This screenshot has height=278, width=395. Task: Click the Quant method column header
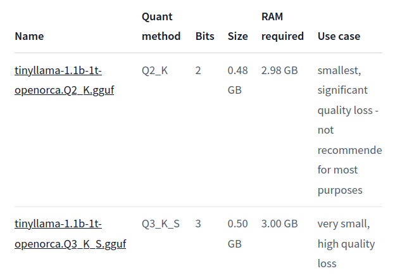(x=161, y=27)
